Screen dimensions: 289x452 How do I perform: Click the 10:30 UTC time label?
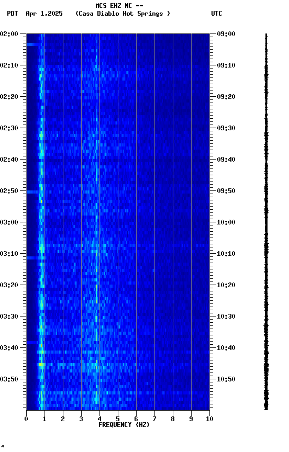pyautogui.click(x=226, y=317)
